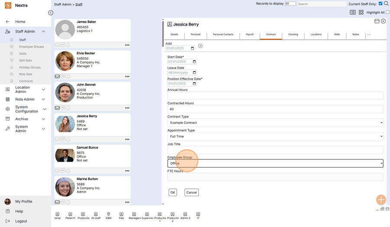Open Help in sidebar
This screenshot has width=390, height=227.
(x=19, y=211)
